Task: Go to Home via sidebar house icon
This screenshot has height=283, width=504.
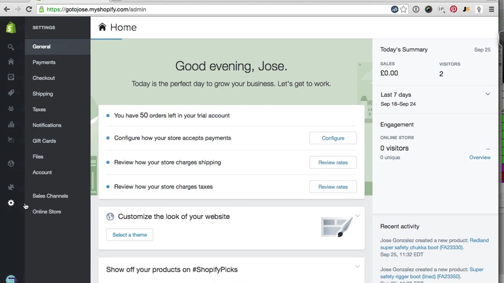Action: (11, 62)
